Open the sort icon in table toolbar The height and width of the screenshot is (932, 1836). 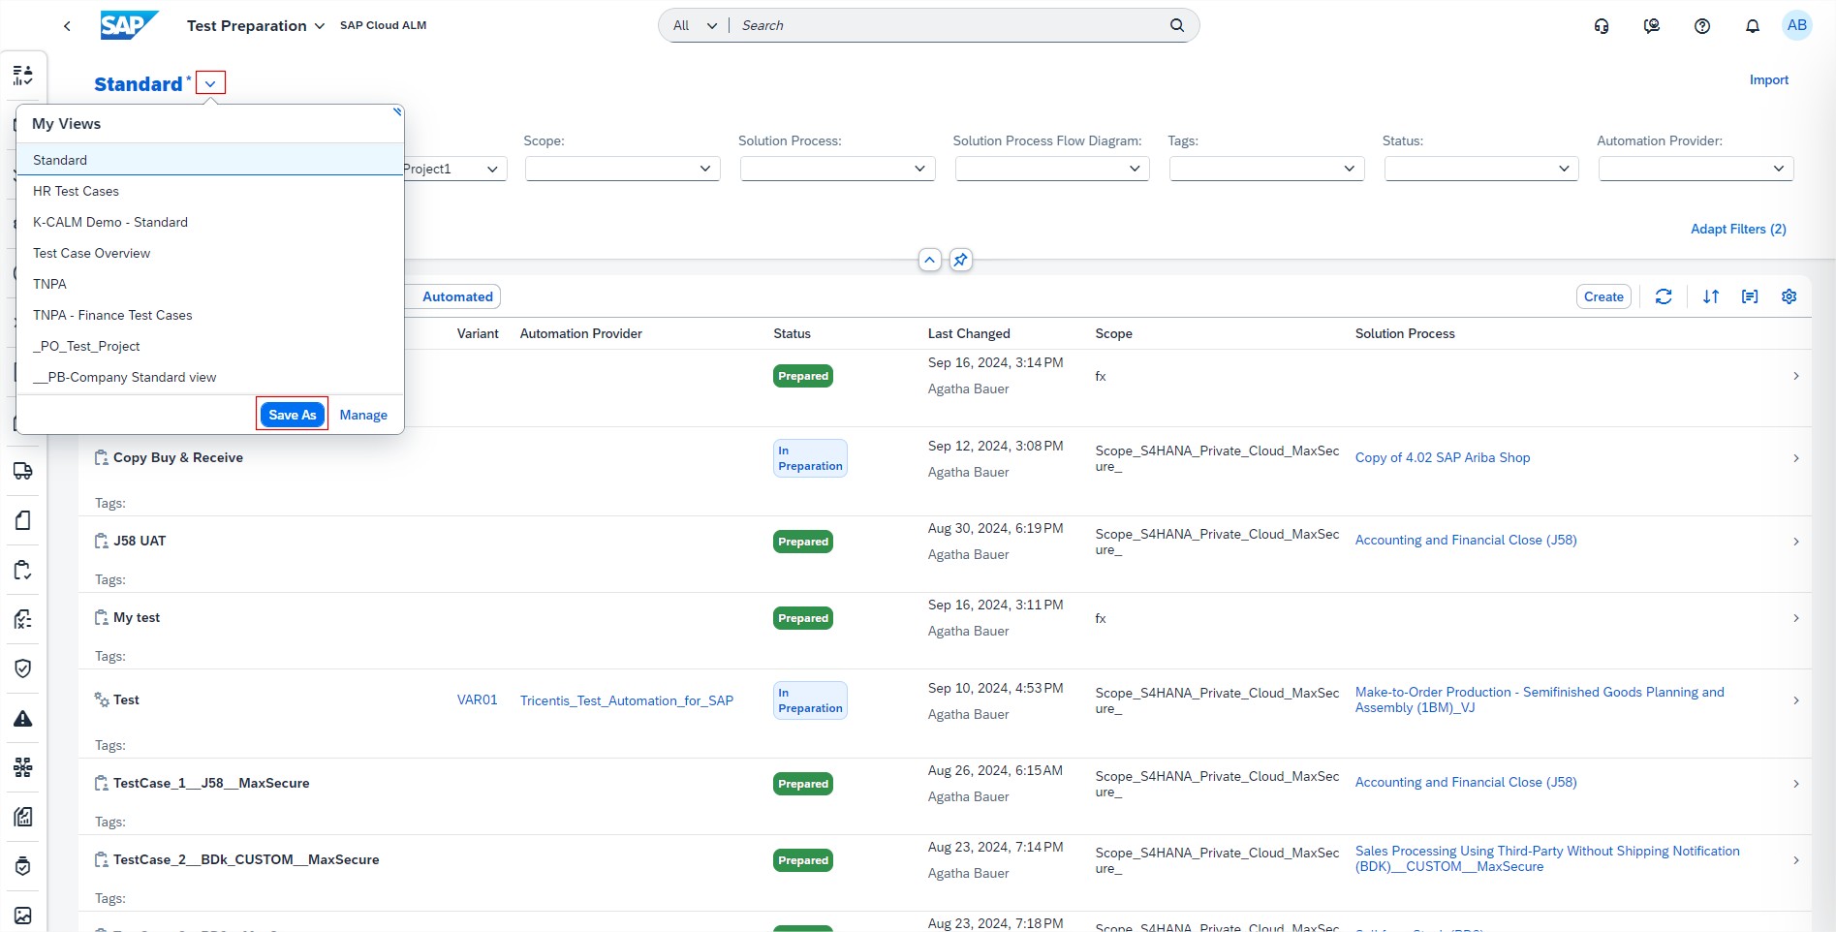[1711, 296]
